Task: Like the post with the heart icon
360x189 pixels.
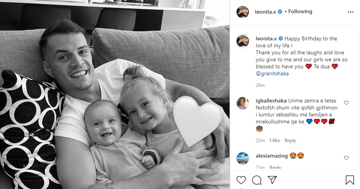Action: click(x=241, y=180)
